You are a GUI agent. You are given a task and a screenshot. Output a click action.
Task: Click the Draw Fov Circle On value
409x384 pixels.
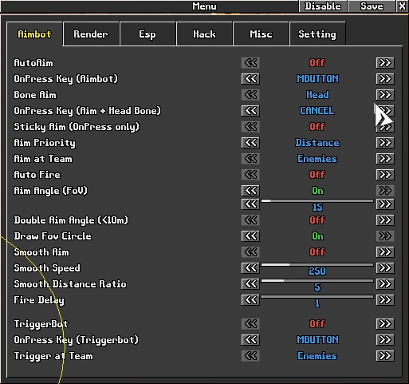click(317, 236)
